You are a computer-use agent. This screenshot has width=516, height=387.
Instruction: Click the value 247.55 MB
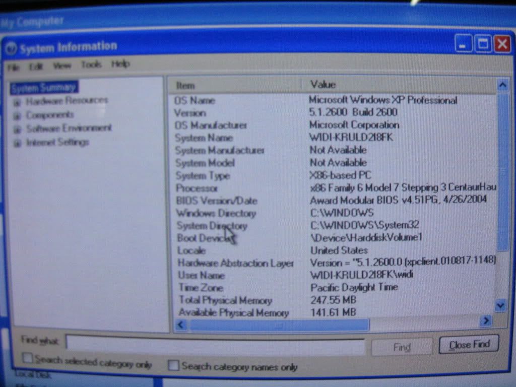point(334,300)
